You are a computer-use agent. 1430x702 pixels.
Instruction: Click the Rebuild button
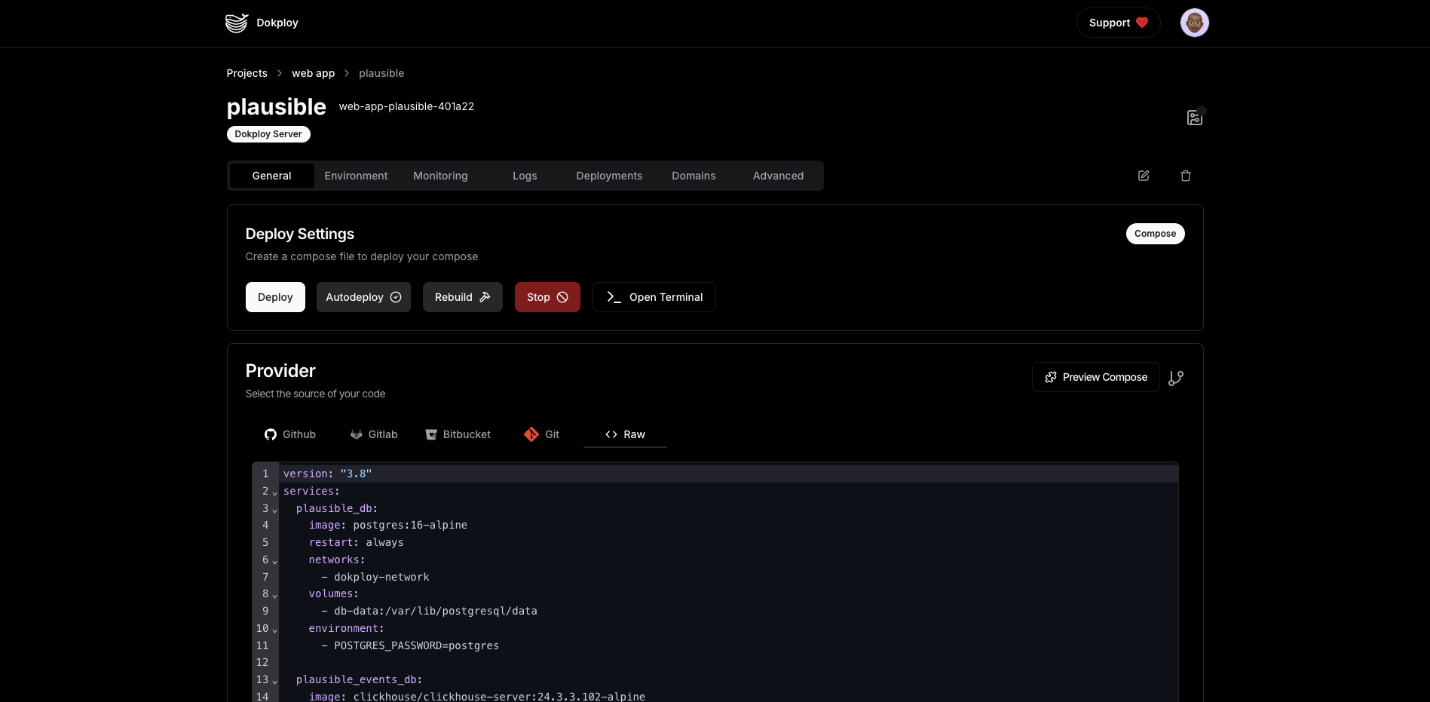tap(463, 297)
